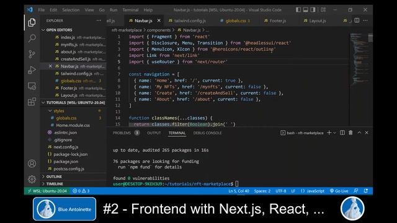Open notifications bell in status bar
The image size is (397, 223).
366,191
